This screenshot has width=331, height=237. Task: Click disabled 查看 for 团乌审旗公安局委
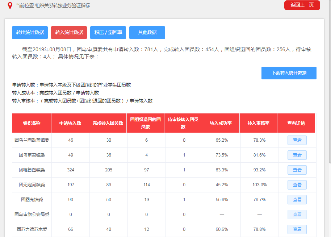[x=297, y=215]
